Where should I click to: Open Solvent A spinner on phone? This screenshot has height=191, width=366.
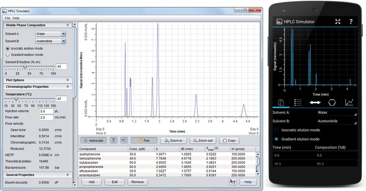pos(337,113)
